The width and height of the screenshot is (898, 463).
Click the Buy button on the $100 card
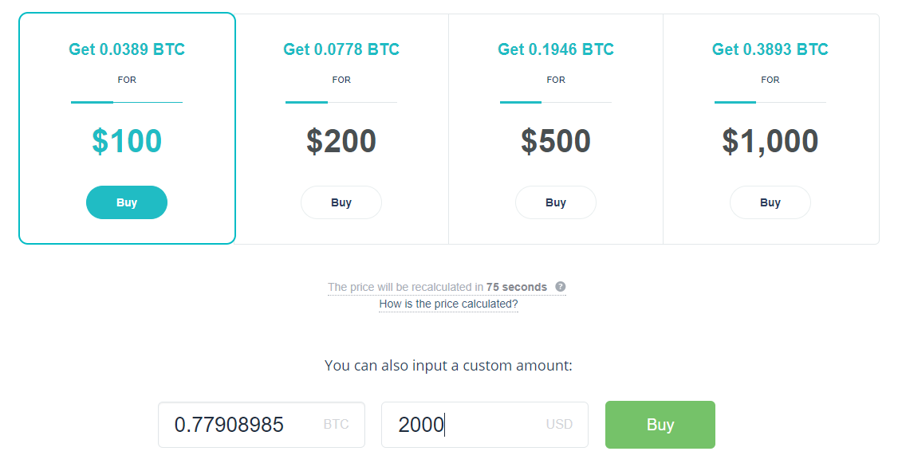click(x=126, y=202)
